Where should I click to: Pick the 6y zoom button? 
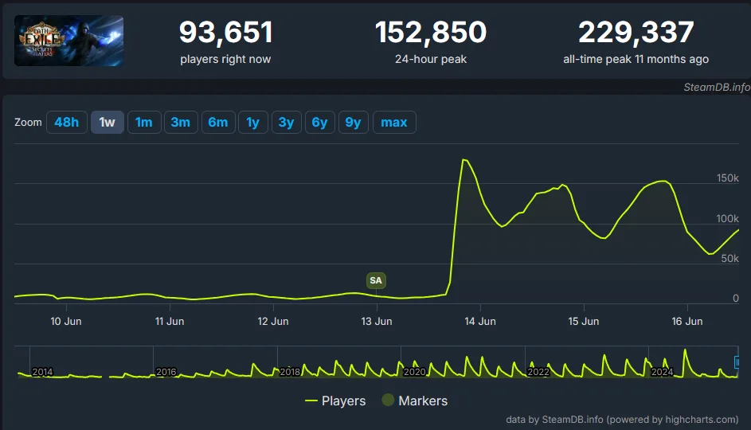pos(319,122)
